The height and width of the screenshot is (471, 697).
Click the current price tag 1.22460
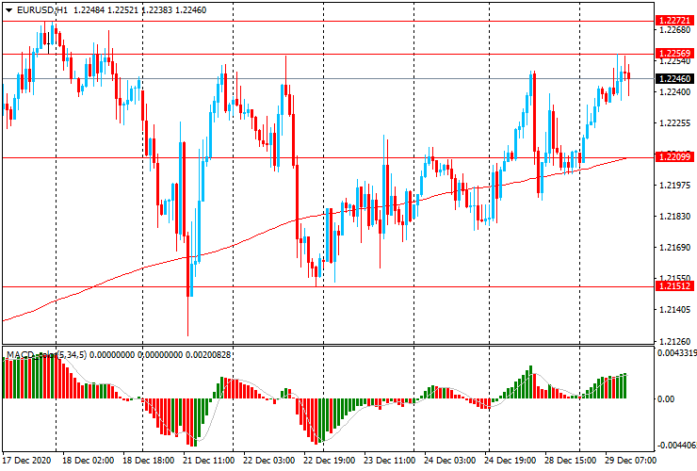(675, 78)
